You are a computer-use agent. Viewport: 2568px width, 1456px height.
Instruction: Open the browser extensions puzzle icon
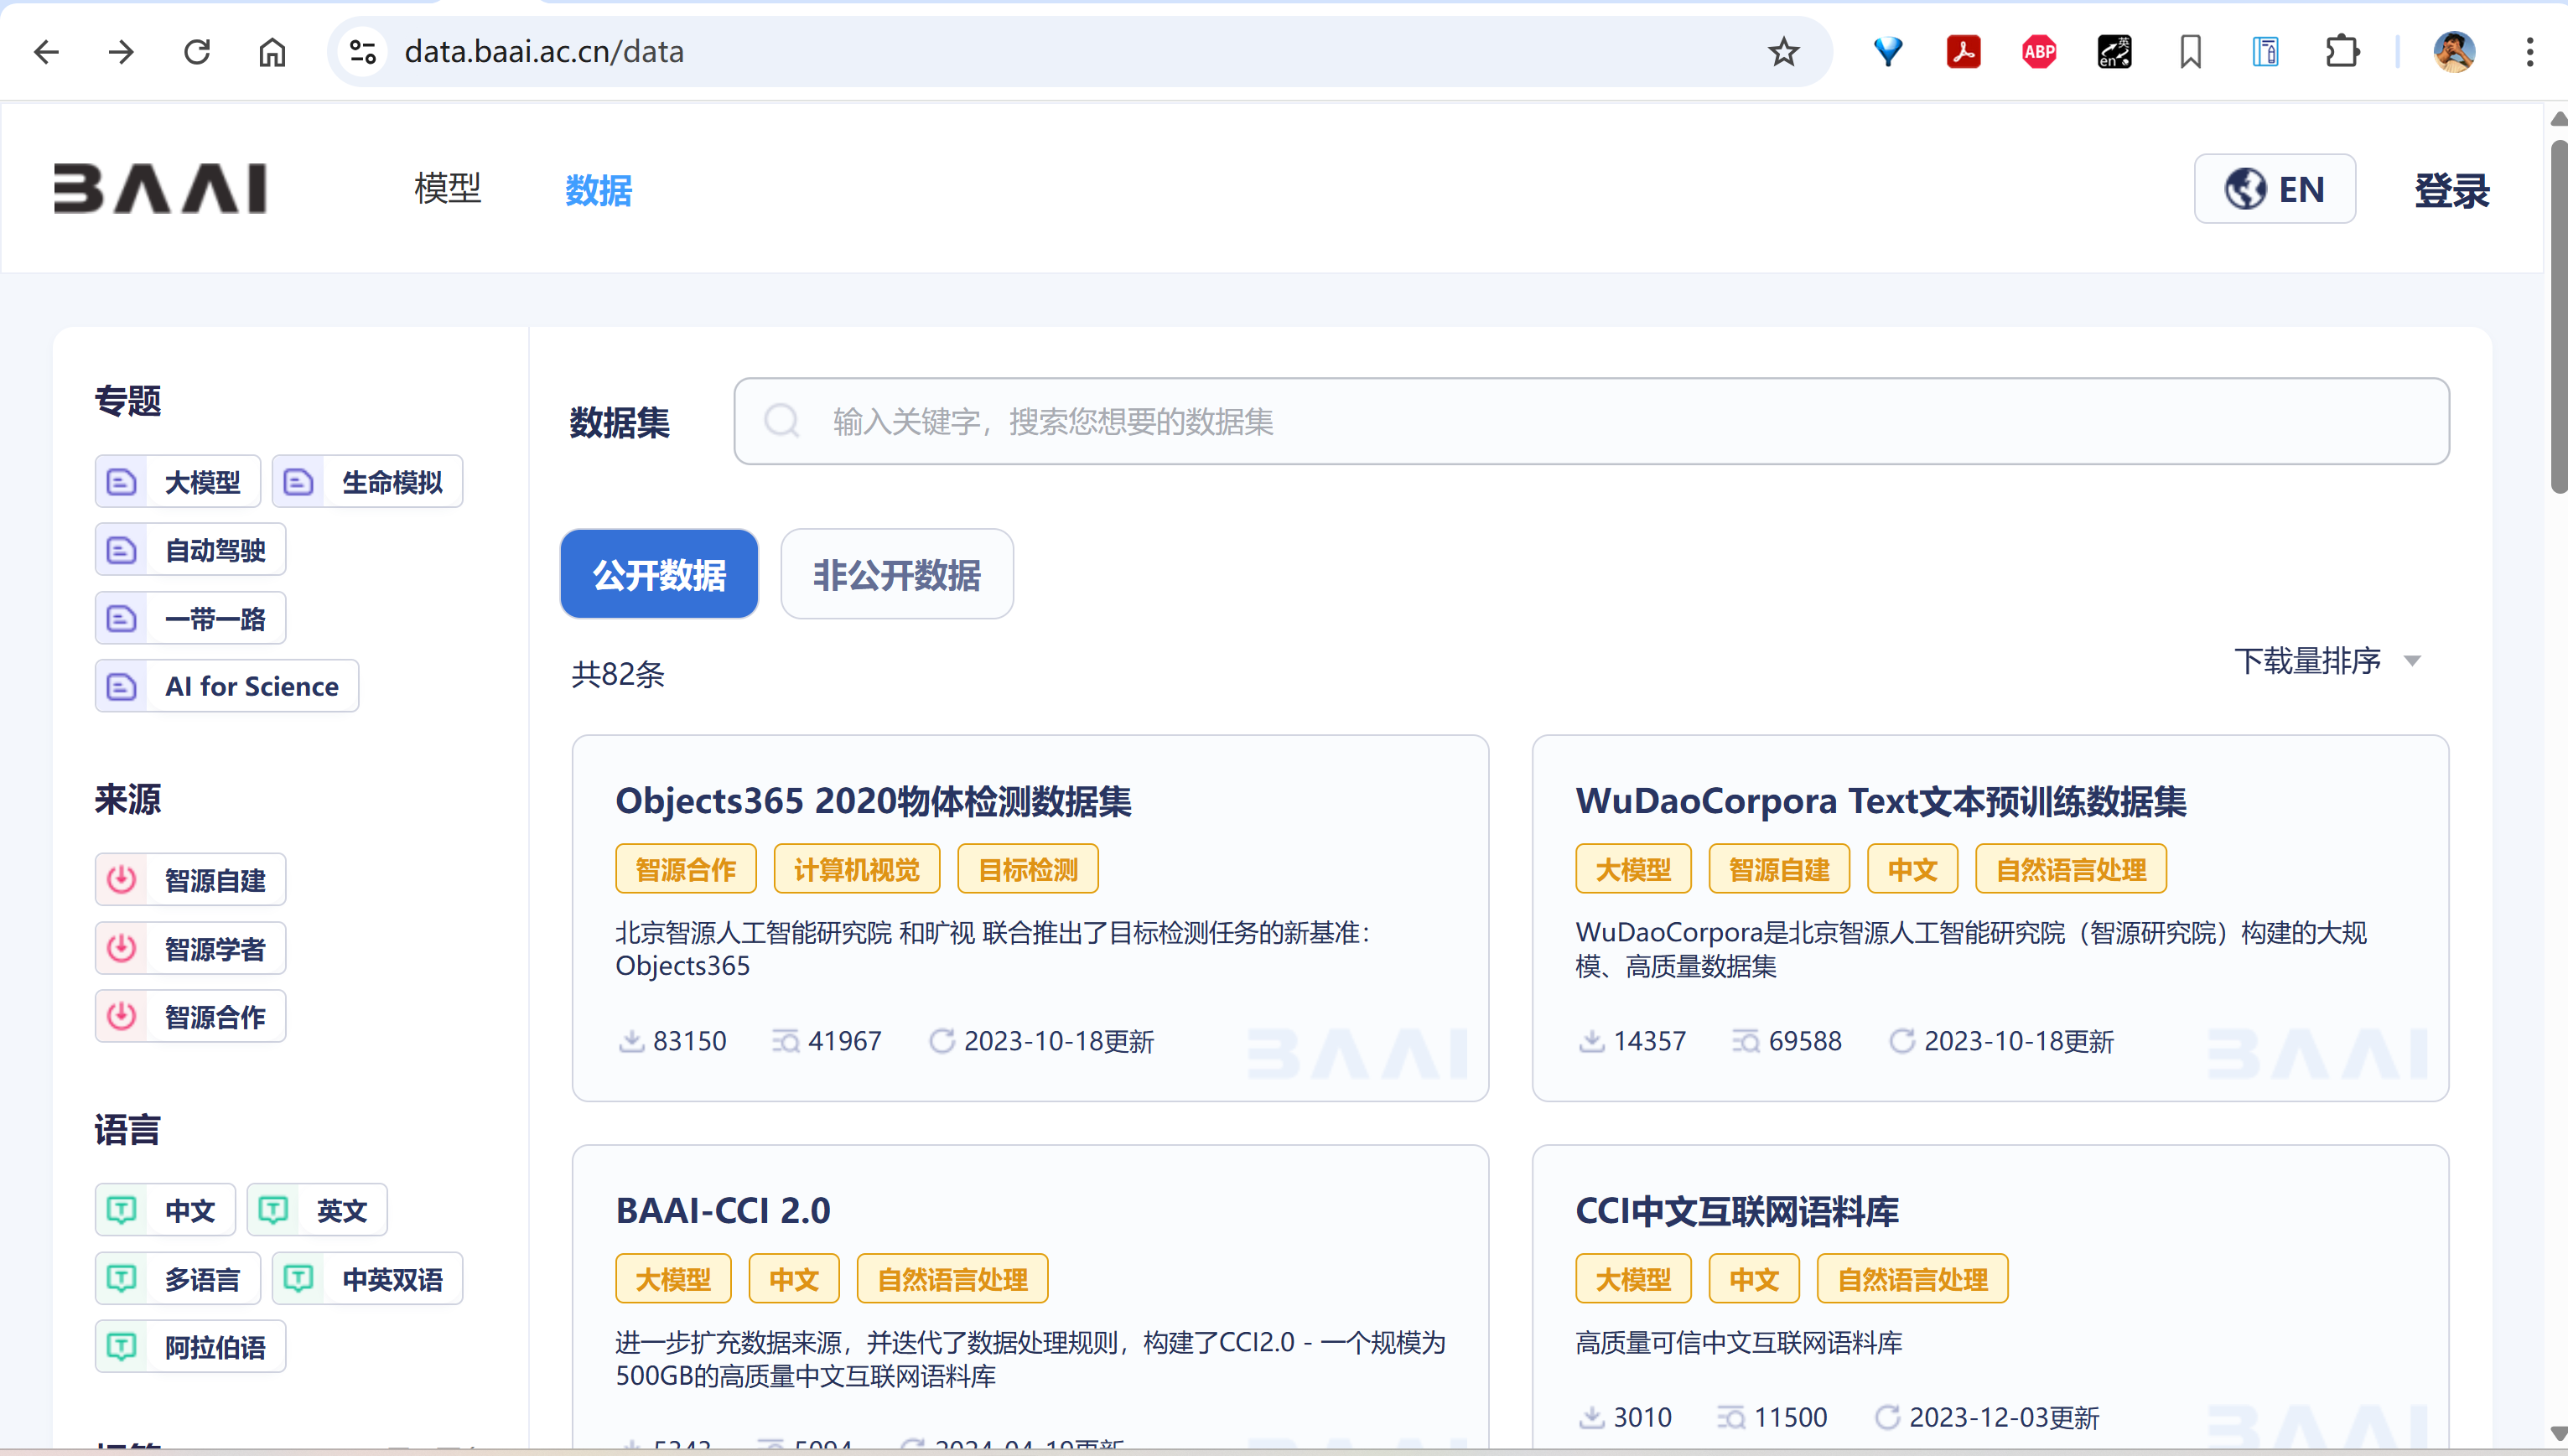(x=2341, y=52)
